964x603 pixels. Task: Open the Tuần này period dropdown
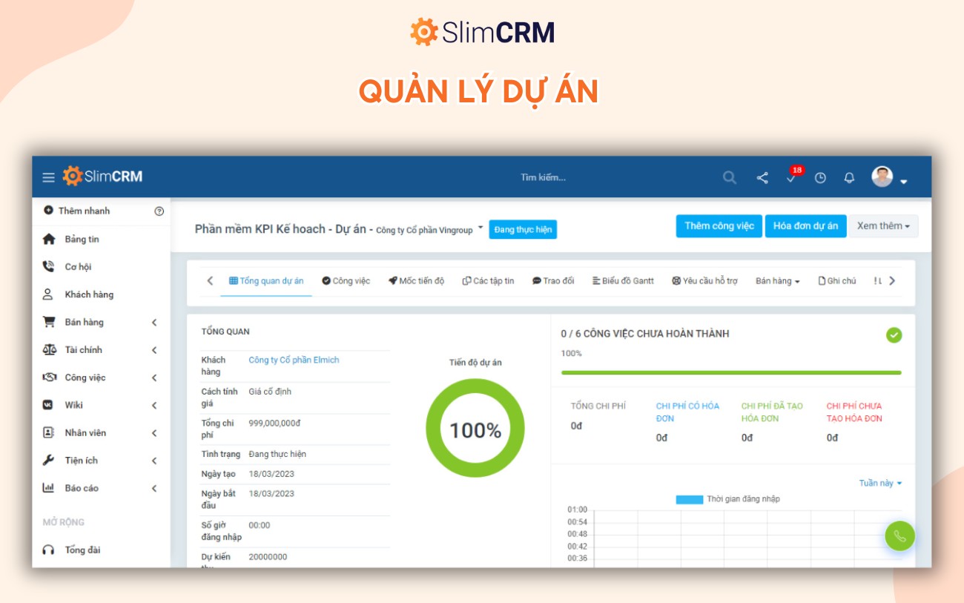tap(880, 483)
